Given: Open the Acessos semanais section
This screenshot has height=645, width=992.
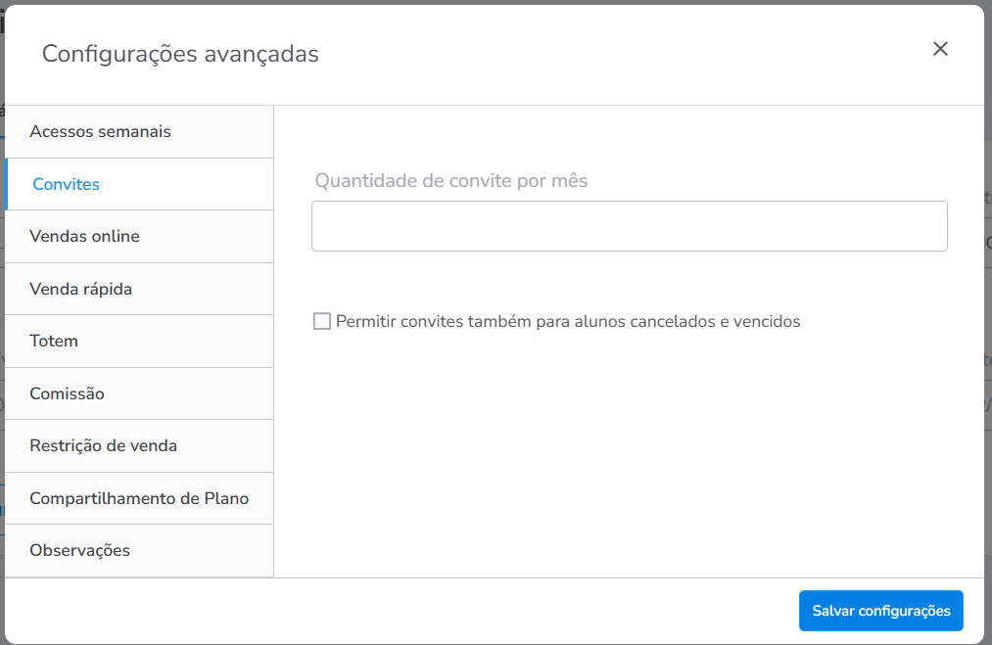Looking at the screenshot, I should [100, 131].
